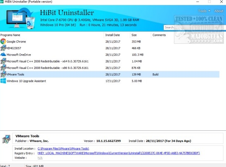Click the Google Chrome program icon
The height and width of the screenshot is (167, 226).
click(x=3, y=42)
